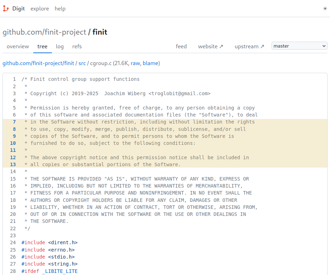Click the '#include <dirent.h>' code line
Image resolution: width=330 pixels, height=275 pixels.
(49, 242)
